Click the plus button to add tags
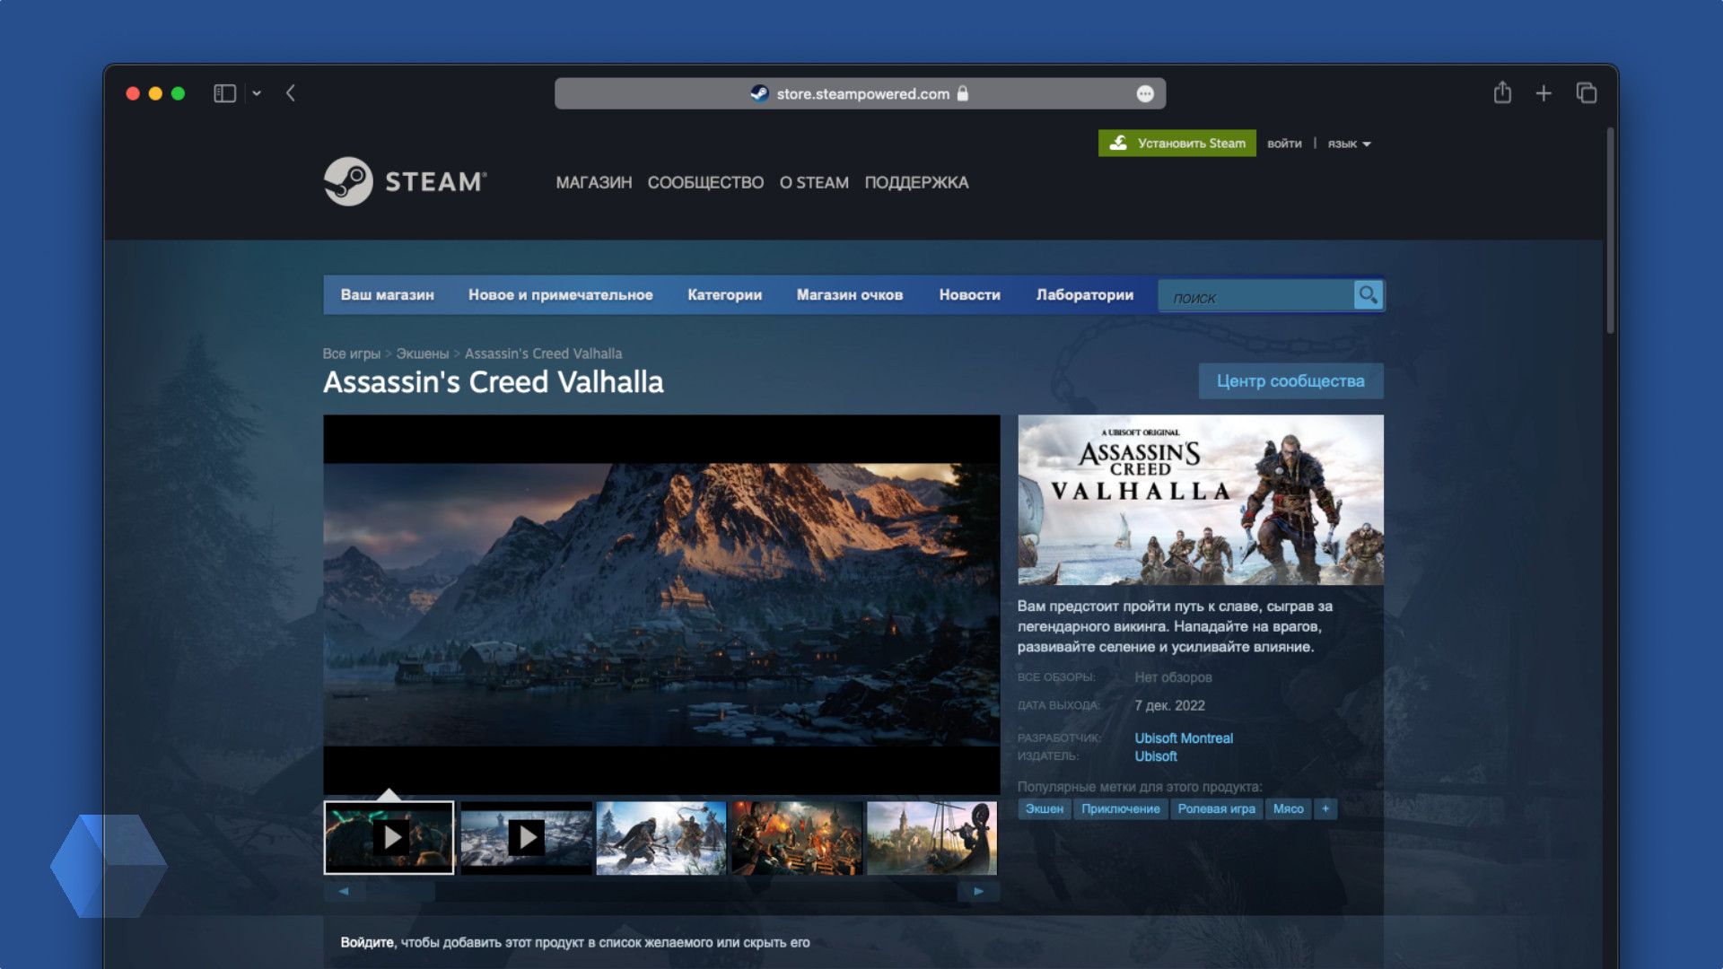The width and height of the screenshot is (1723, 969). tap(1325, 809)
